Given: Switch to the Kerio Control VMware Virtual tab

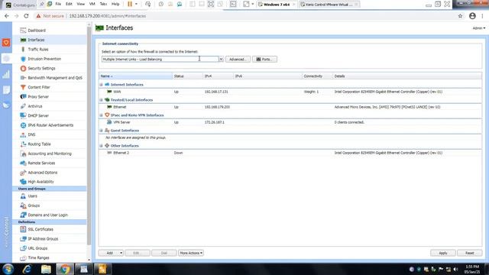Looking at the screenshot, I should tap(329, 5).
